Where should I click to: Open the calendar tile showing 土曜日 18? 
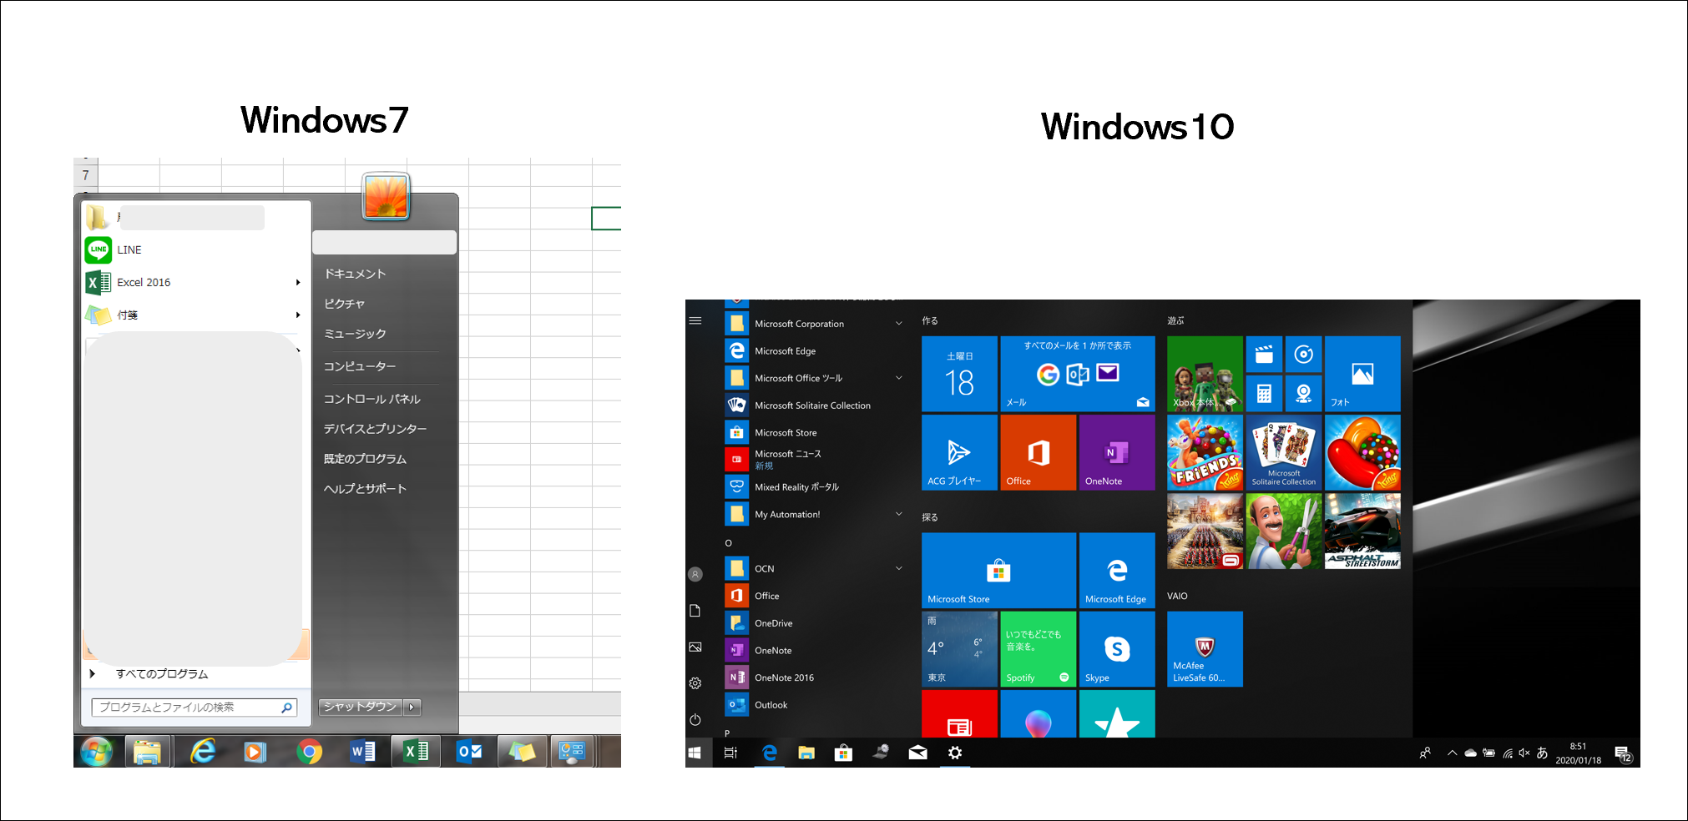959,374
